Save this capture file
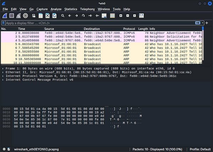The image size is (213, 152). [x=41, y=16]
